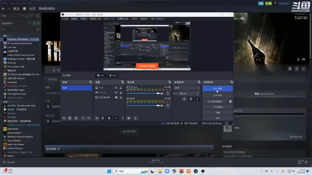
Task: Pop out the Controls dock panel
Action: pos(232,82)
